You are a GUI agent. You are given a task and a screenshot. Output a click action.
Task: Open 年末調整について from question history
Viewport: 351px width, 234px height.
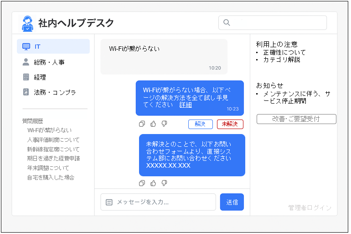[x=48, y=168]
